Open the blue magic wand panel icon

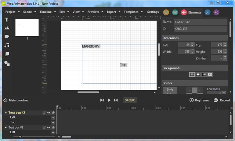[x=207, y=12]
